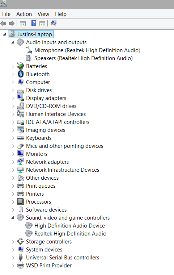Expand the Network adapters node
This screenshot has height=275, width=174.
coord(13,162)
